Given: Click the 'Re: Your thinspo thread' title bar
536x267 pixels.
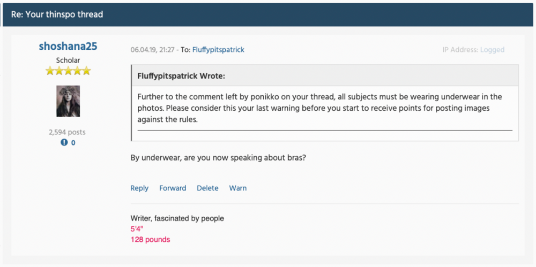Looking at the screenshot, I should (x=268, y=14).
